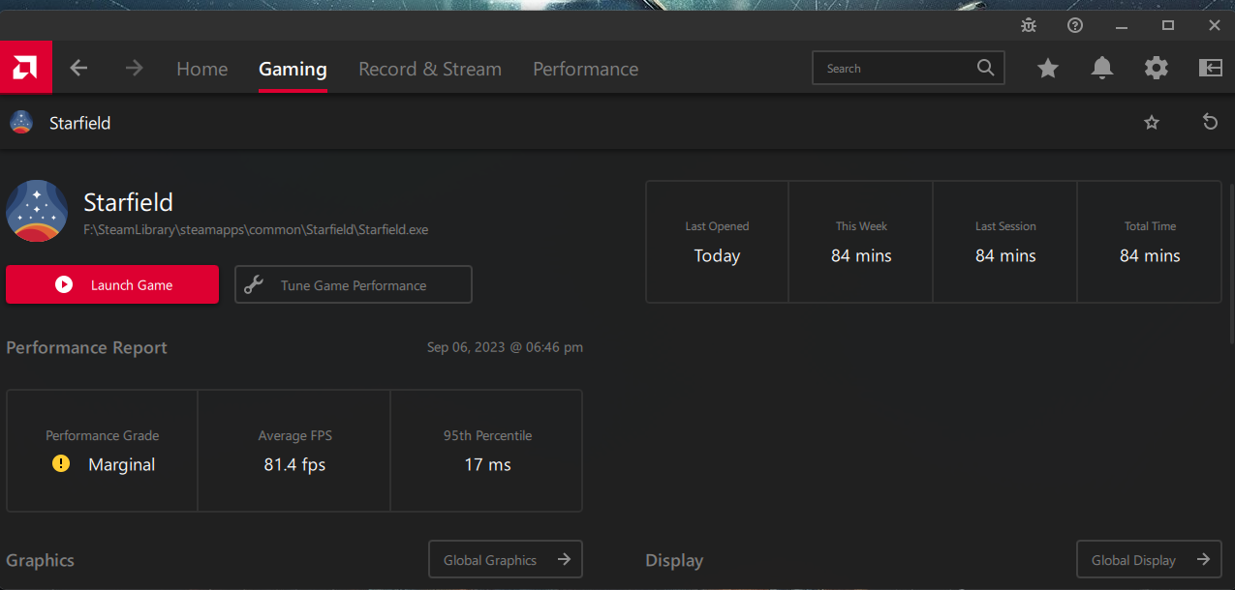Go forward with the right arrow

134,68
